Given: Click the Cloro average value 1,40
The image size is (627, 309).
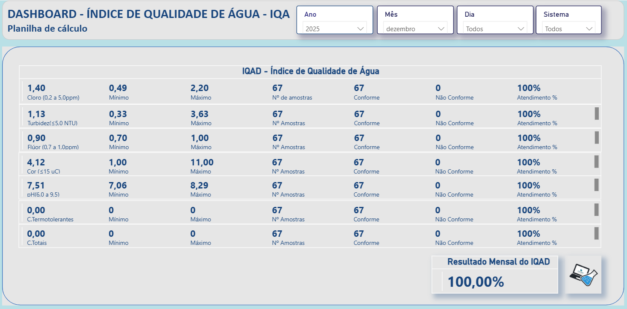Looking at the screenshot, I should click(36, 88).
